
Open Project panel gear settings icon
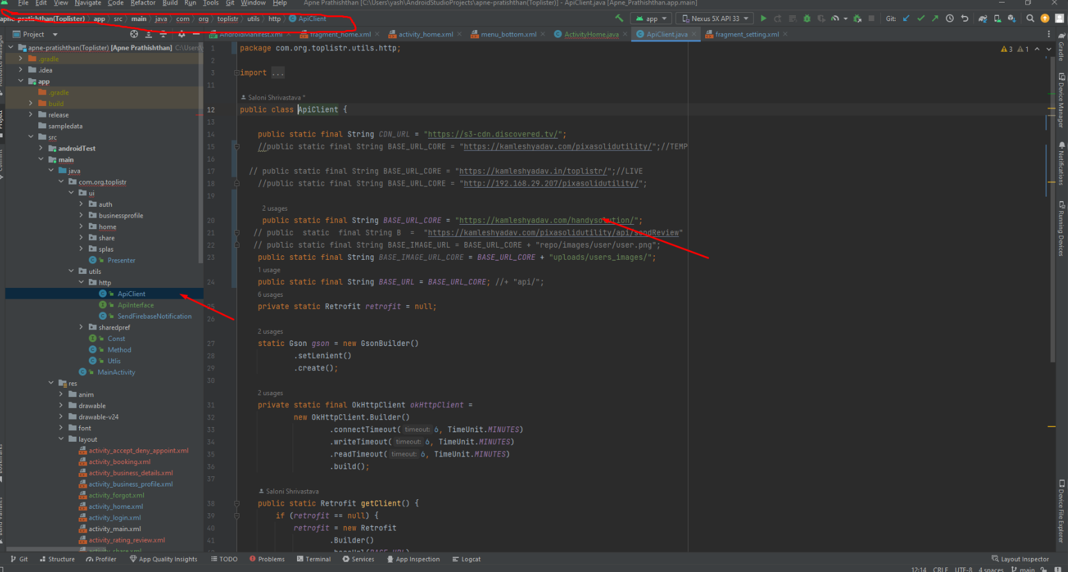tap(181, 34)
